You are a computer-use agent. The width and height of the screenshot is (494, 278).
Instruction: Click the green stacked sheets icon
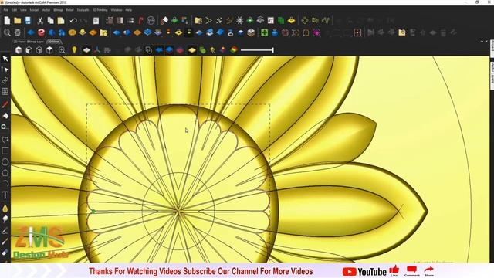(281, 21)
